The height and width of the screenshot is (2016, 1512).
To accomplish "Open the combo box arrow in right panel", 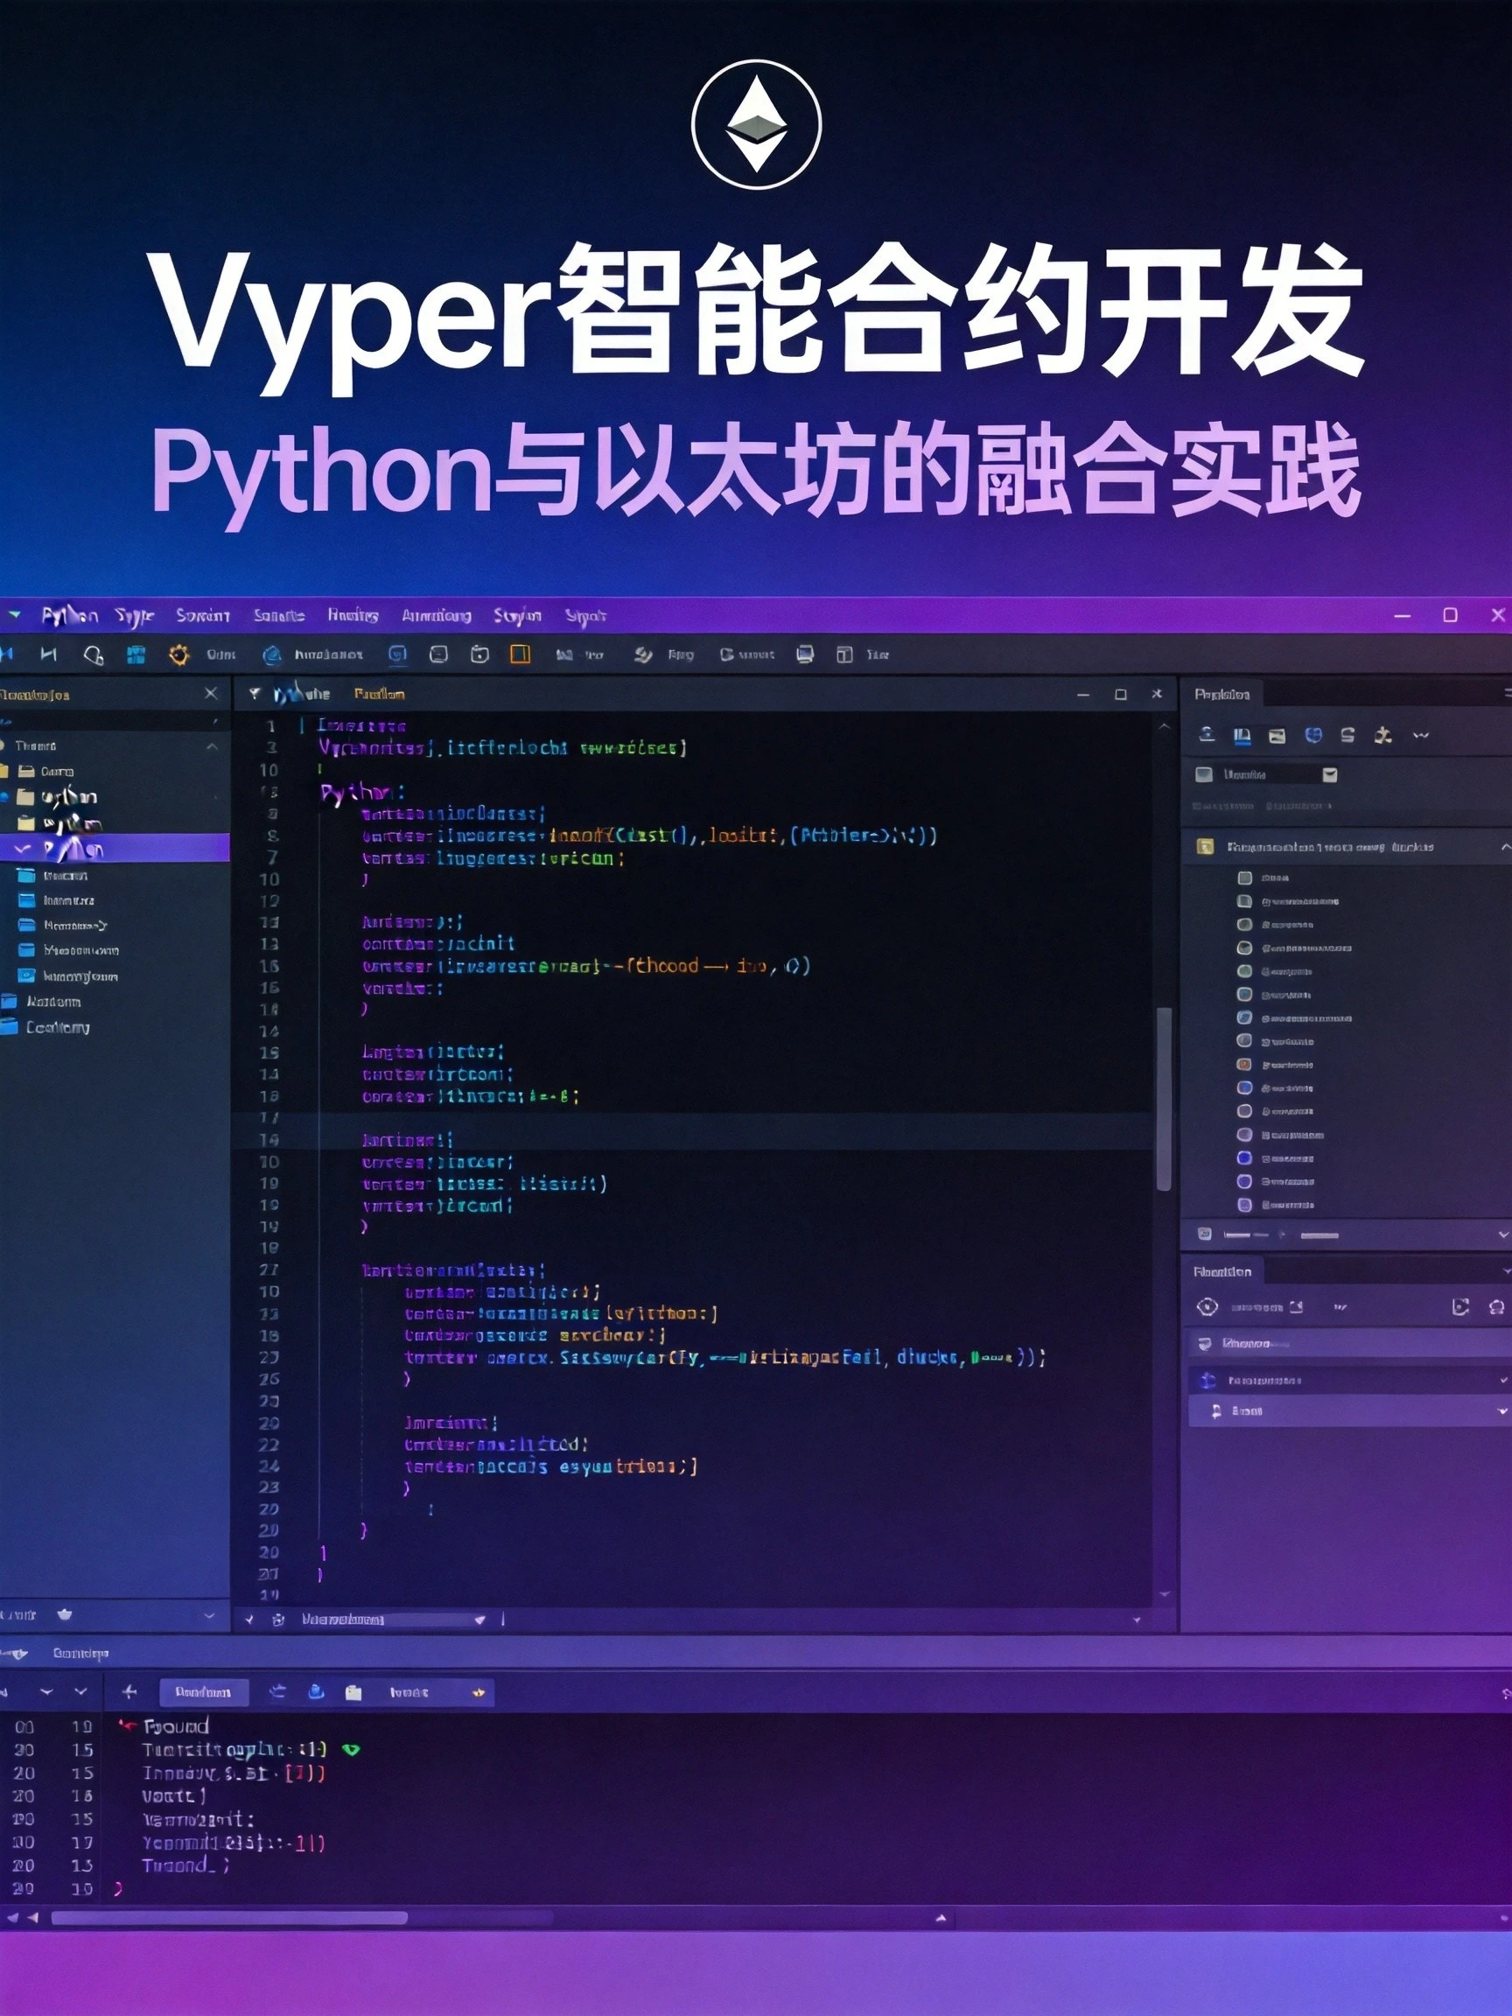I will point(1330,774).
